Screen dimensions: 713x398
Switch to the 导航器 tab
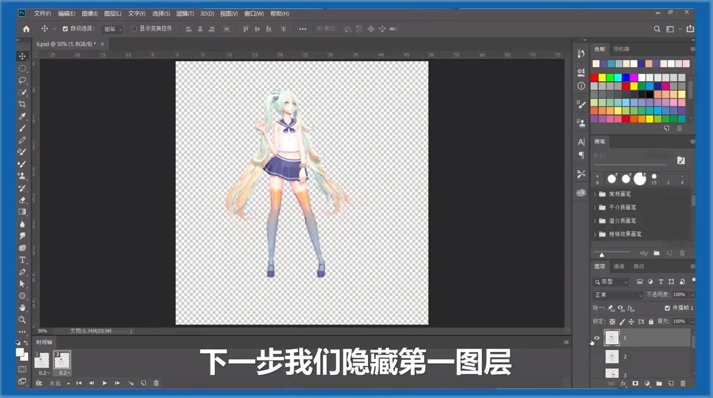[x=621, y=50]
